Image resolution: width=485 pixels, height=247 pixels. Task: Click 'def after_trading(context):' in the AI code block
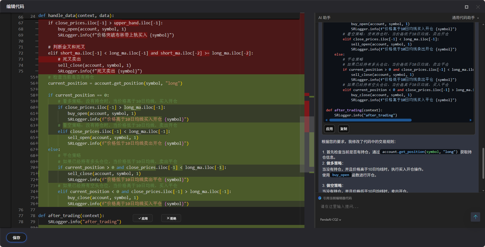point(354,110)
